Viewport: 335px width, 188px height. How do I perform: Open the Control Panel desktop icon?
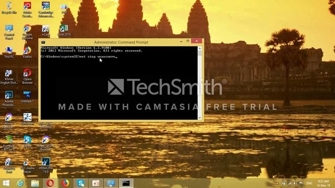tap(9, 32)
